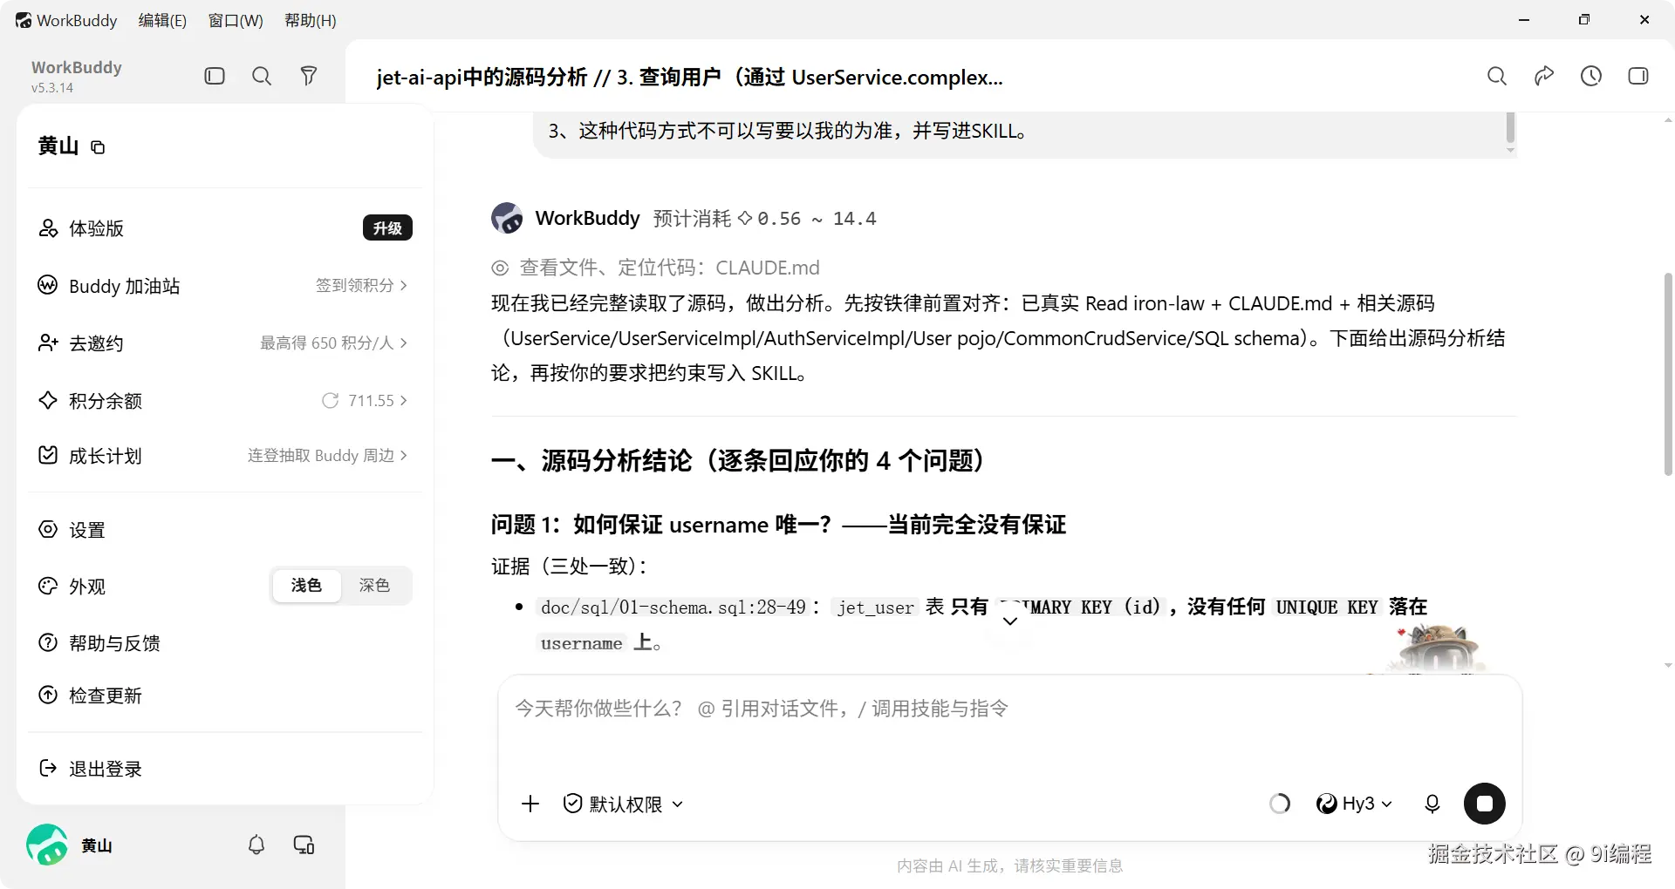The image size is (1675, 889).
Task: Open the WorkBuddy app menu
Action: [66, 20]
